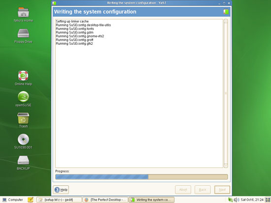Open the Computer main menu
This screenshot has width=271, height=203.
click(x=13, y=200)
